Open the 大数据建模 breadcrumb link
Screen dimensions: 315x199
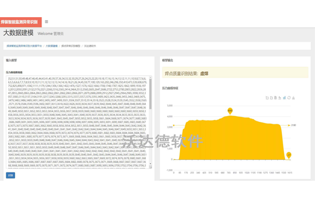click(x=51, y=46)
